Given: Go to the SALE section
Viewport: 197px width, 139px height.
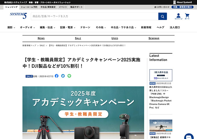Looking at the screenshot, I should pyautogui.click(x=78, y=39).
